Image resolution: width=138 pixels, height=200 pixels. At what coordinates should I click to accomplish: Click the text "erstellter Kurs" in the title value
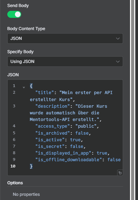(50, 100)
